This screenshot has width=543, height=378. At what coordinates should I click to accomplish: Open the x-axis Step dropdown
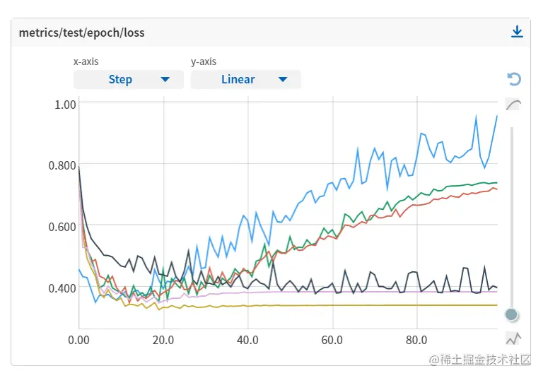(129, 79)
